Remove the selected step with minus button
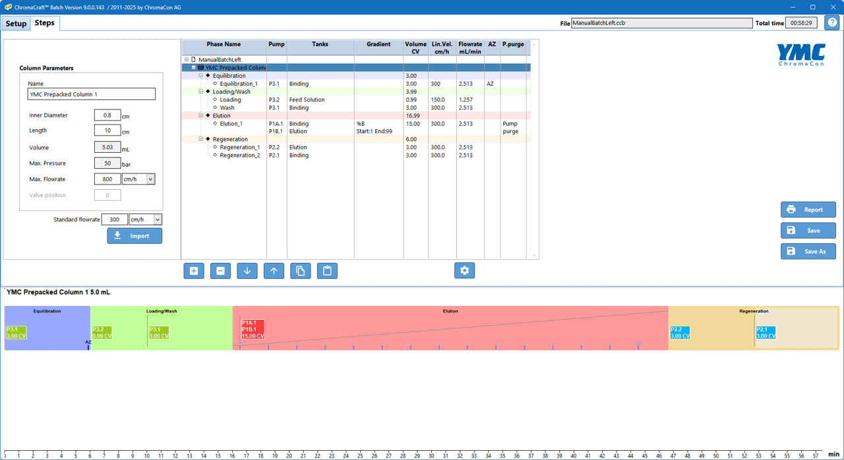 tap(220, 271)
